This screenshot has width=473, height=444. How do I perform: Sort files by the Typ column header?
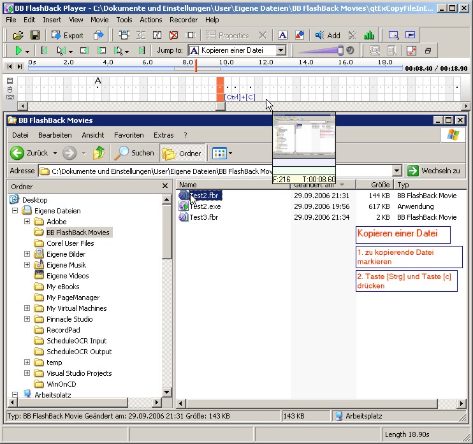pyautogui.click(x=430, y=185)
